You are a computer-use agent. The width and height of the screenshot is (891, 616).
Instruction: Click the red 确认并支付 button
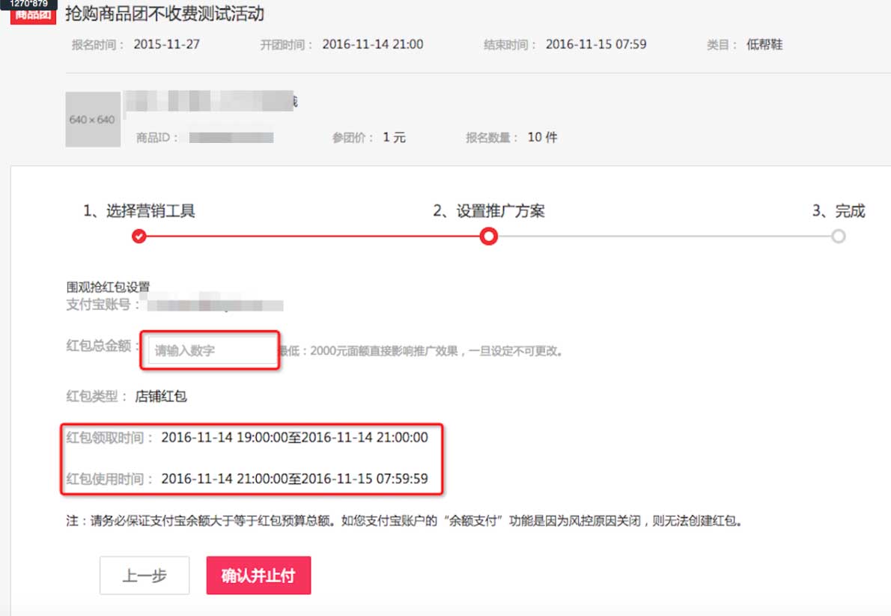point(258,575)
